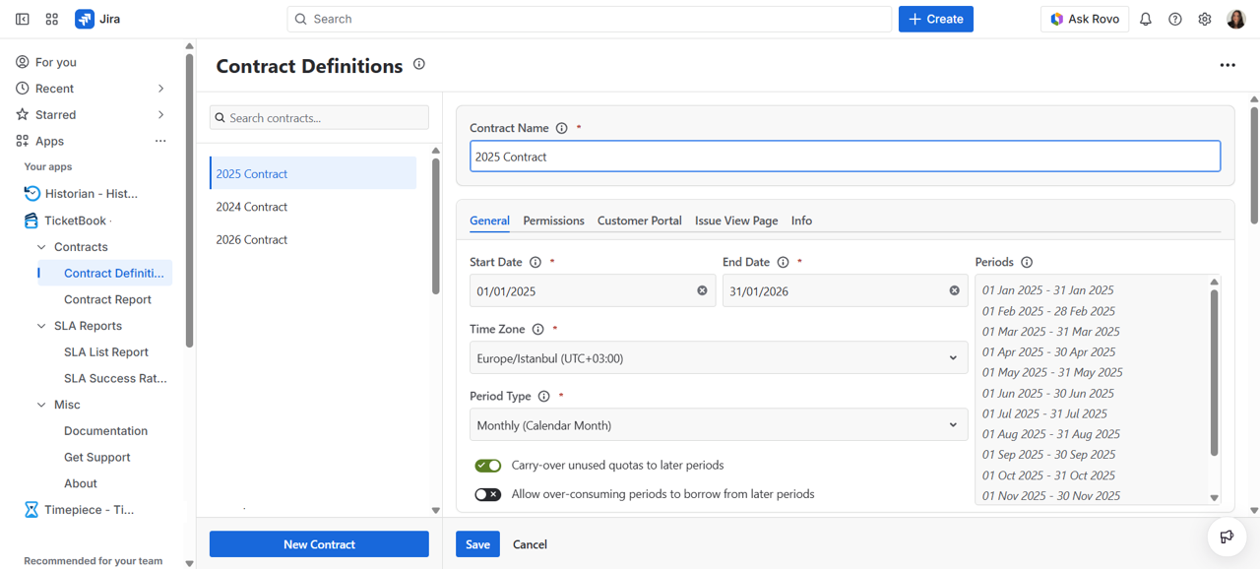
Task: Open the feedback megaphone icon
Action: [1227, 537]
